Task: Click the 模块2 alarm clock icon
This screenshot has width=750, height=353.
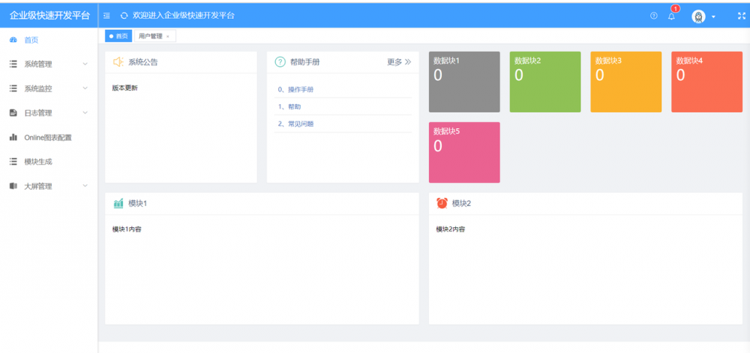Action: click(x=442, y=203)
